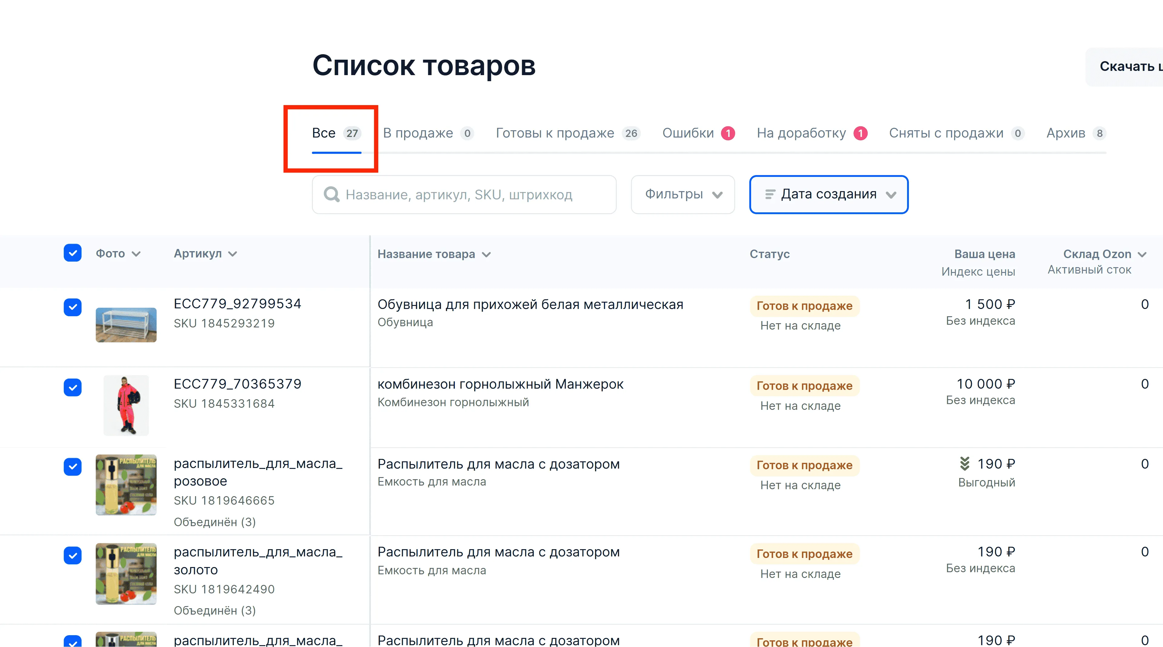Uncheck the комбинезон горнолыжный row checkbox
The width and height of the screenshot is (1163, 647).
(x=72, y=387)
